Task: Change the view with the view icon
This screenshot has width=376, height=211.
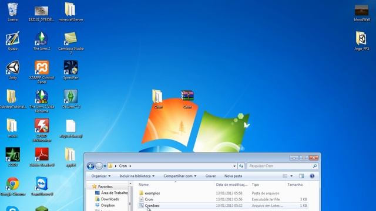Action: click(285, 176)
